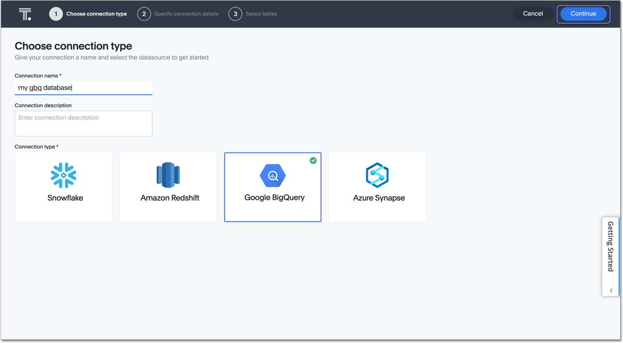Viewport: 623px width, 343px height.
Task: Focus the Connection description text box
Action: click(83, 124)
